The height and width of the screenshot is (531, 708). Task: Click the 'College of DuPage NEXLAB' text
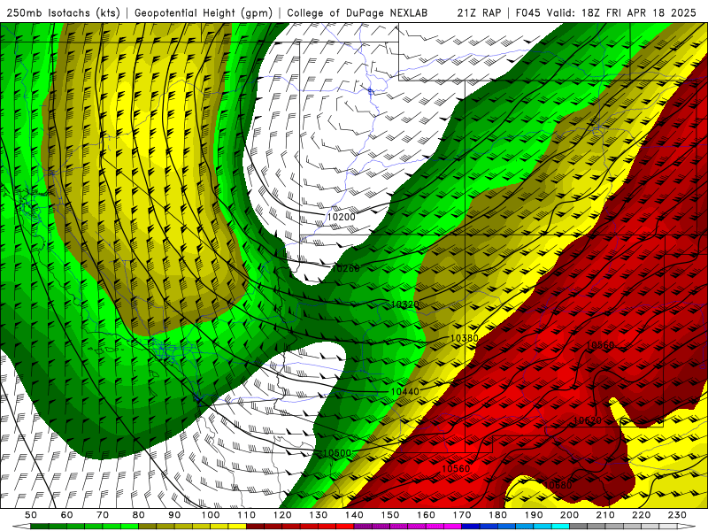point(358,12)
